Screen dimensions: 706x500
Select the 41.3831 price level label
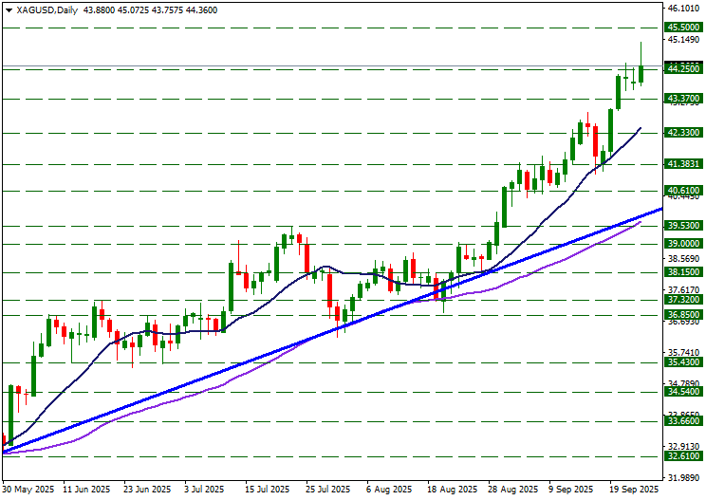pos(684,164)
